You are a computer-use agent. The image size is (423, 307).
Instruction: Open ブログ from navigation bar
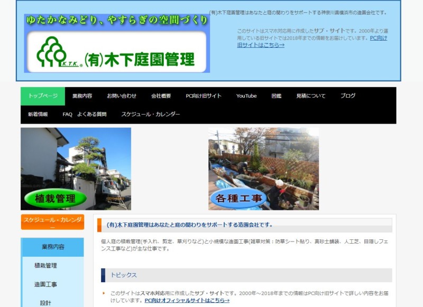(x=348, y=96)
